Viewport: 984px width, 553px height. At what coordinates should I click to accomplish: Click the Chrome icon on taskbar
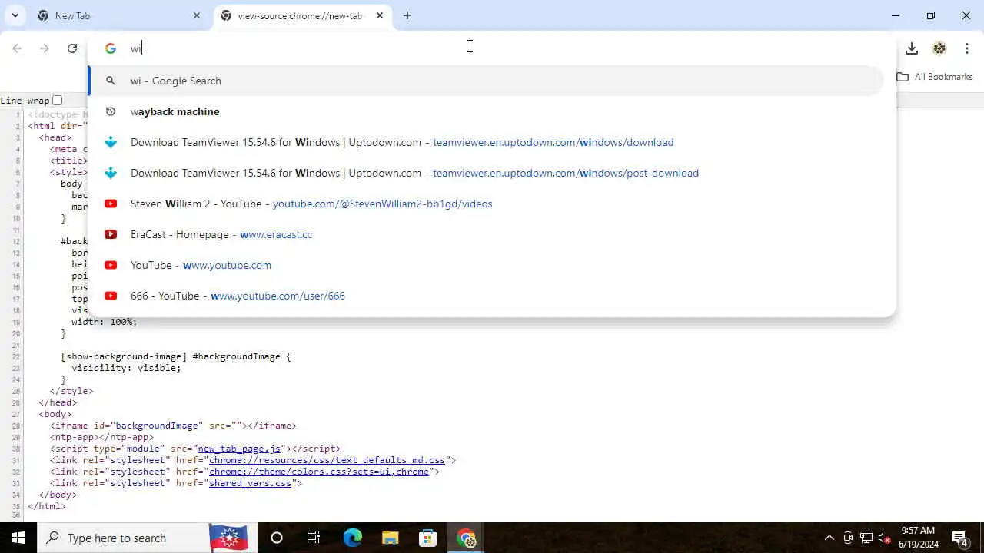466,538
